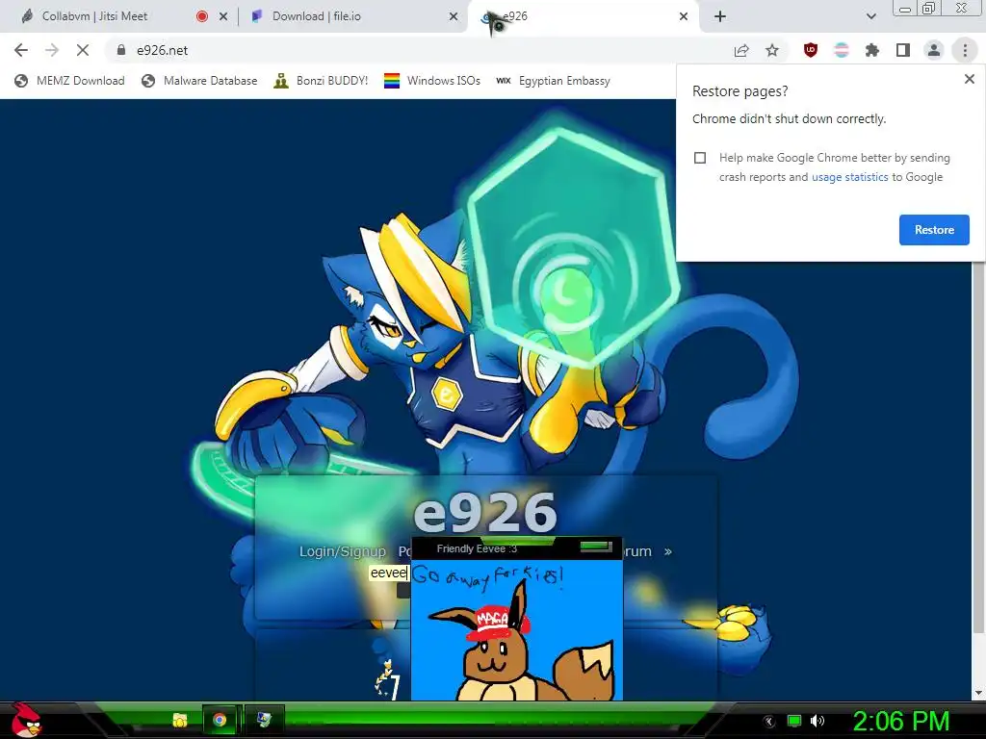Minimize the Chrome window
This screenshot has height=739, width=986.
[905, 9]
